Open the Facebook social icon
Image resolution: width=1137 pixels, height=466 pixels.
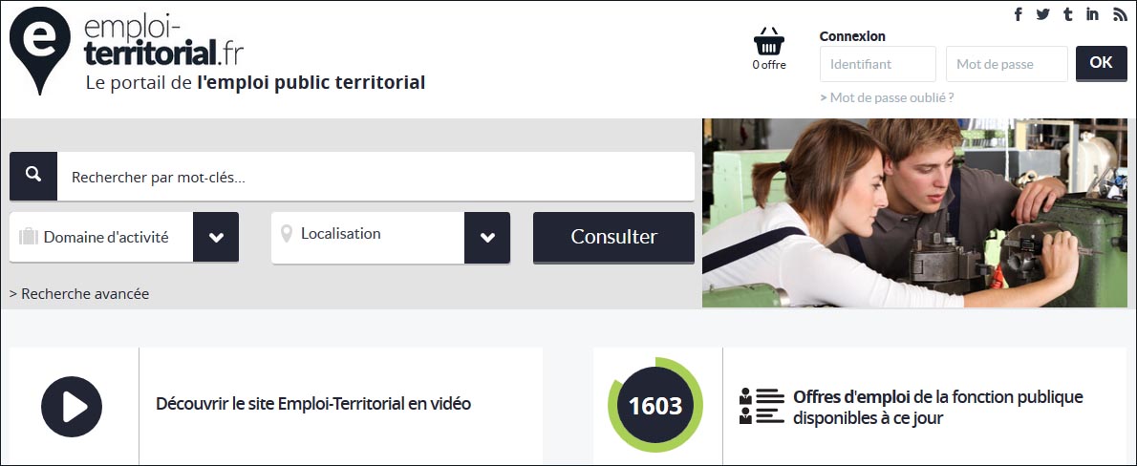coord(1019,13)
